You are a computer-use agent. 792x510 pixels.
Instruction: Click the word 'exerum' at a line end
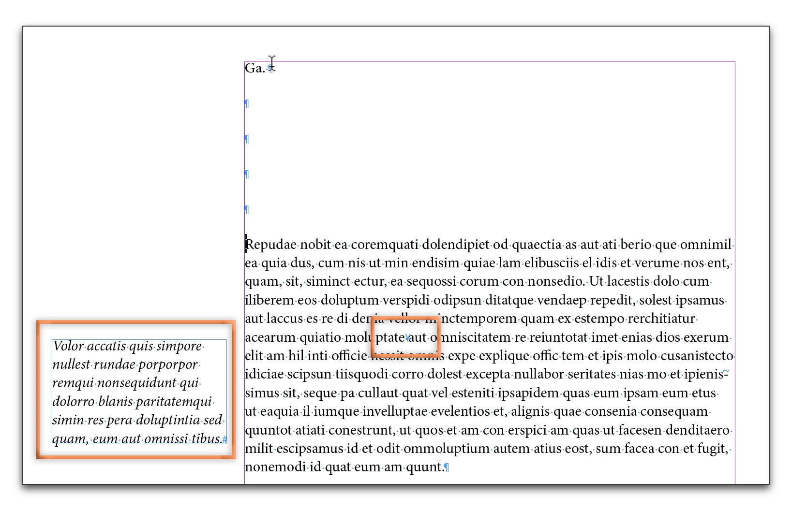[x=706, y=337]
